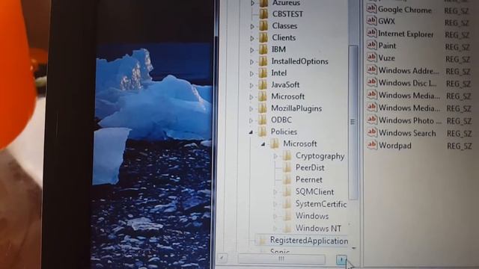
Task: Select the PeerDist folder icon
Action: pos(287,167)
